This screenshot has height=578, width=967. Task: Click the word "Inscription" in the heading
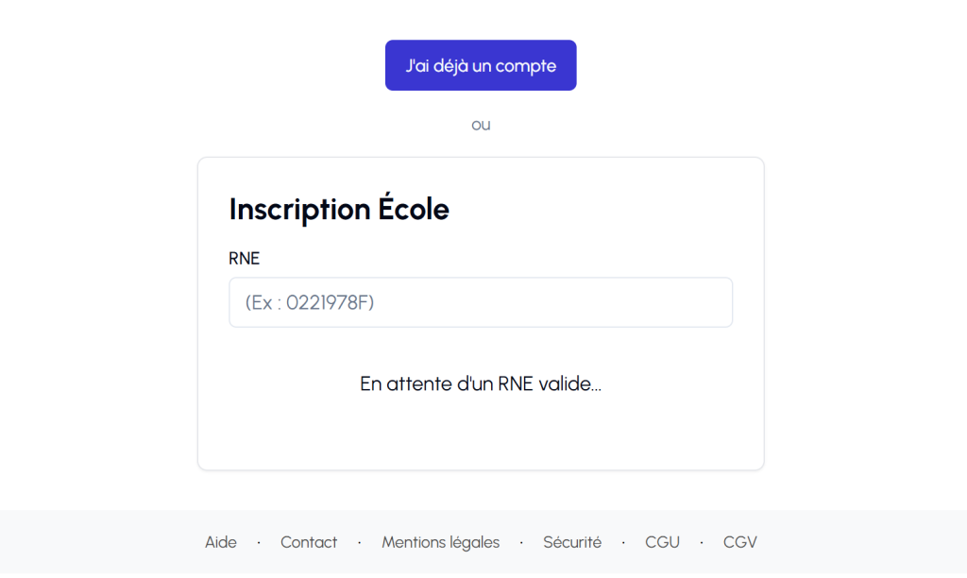(299, 209)
